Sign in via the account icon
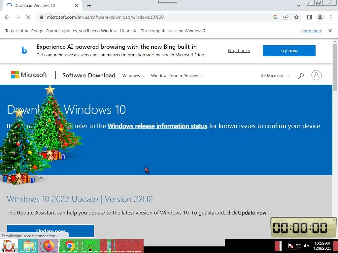This screenshot has width=338, height=253. (x=316, y=75)
